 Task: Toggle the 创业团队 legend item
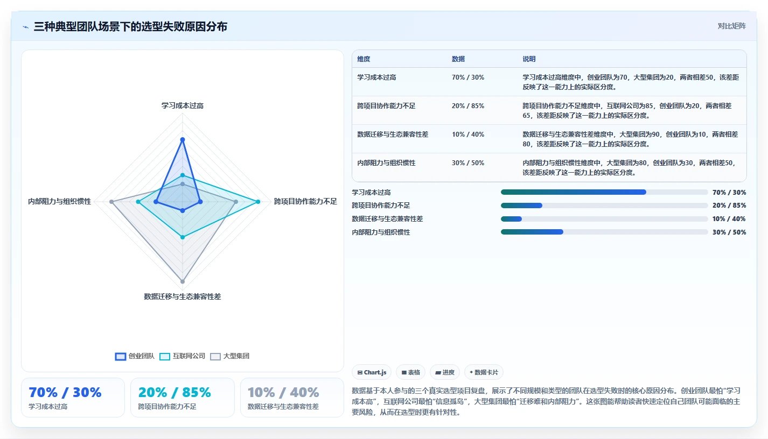click(x=135, y=356)
